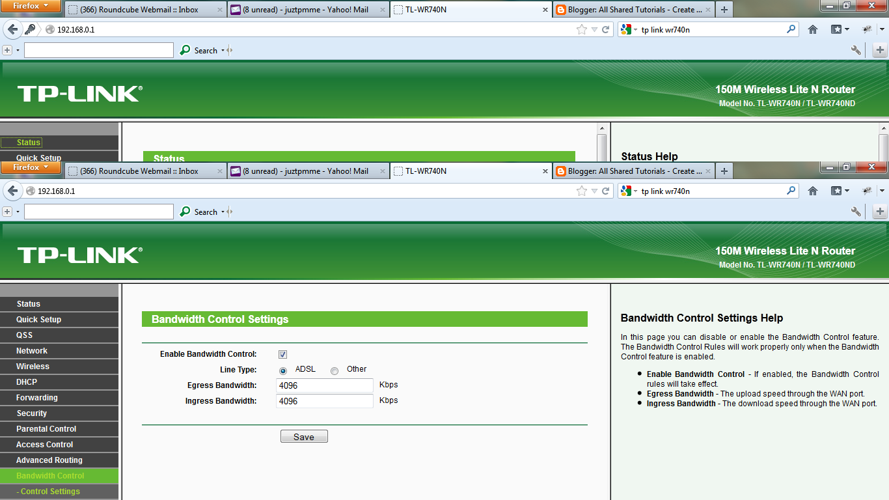Open the Parental Control sidebar item
This screenshot has width=889, height=500.
[59, 429]
